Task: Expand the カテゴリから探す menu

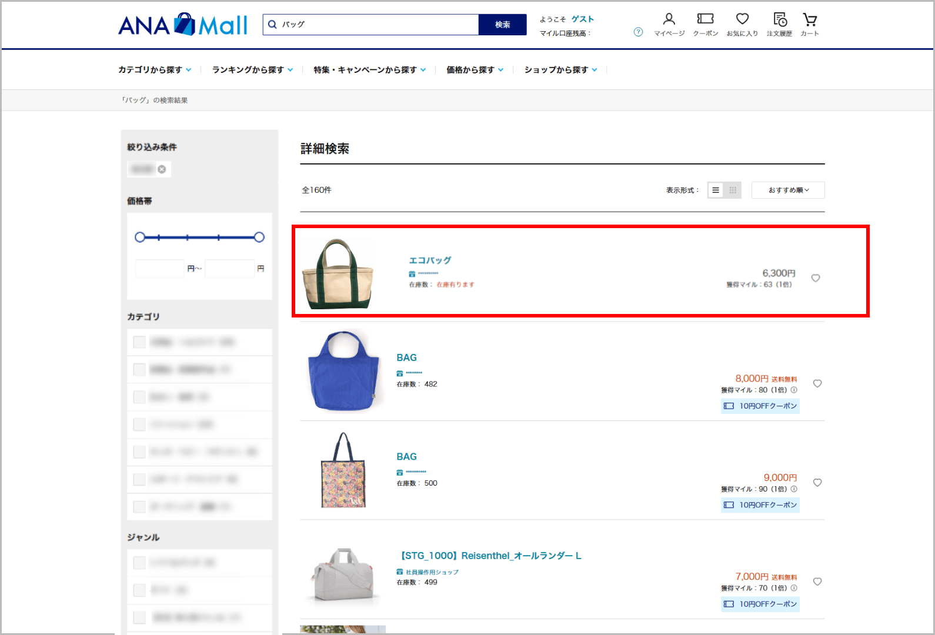Action: tap(155, 70)
